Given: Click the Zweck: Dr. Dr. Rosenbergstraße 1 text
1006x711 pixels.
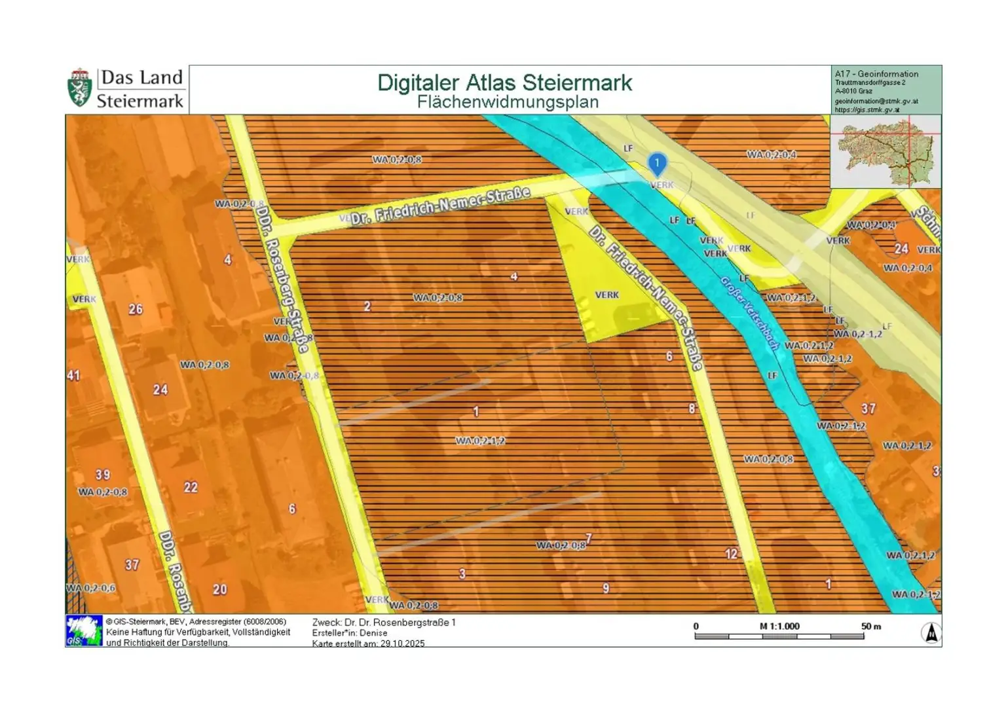Looking at the screenshot, I should pyautogui.click(x=383, y=623).
